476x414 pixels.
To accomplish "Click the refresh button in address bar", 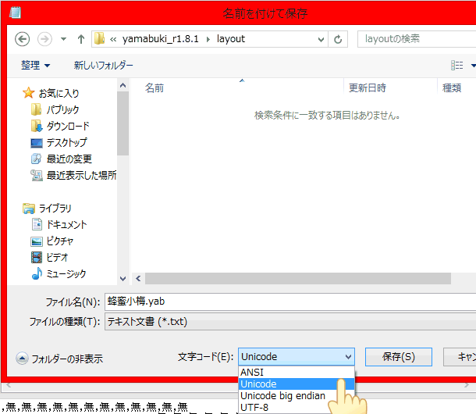I will (338, 39).
